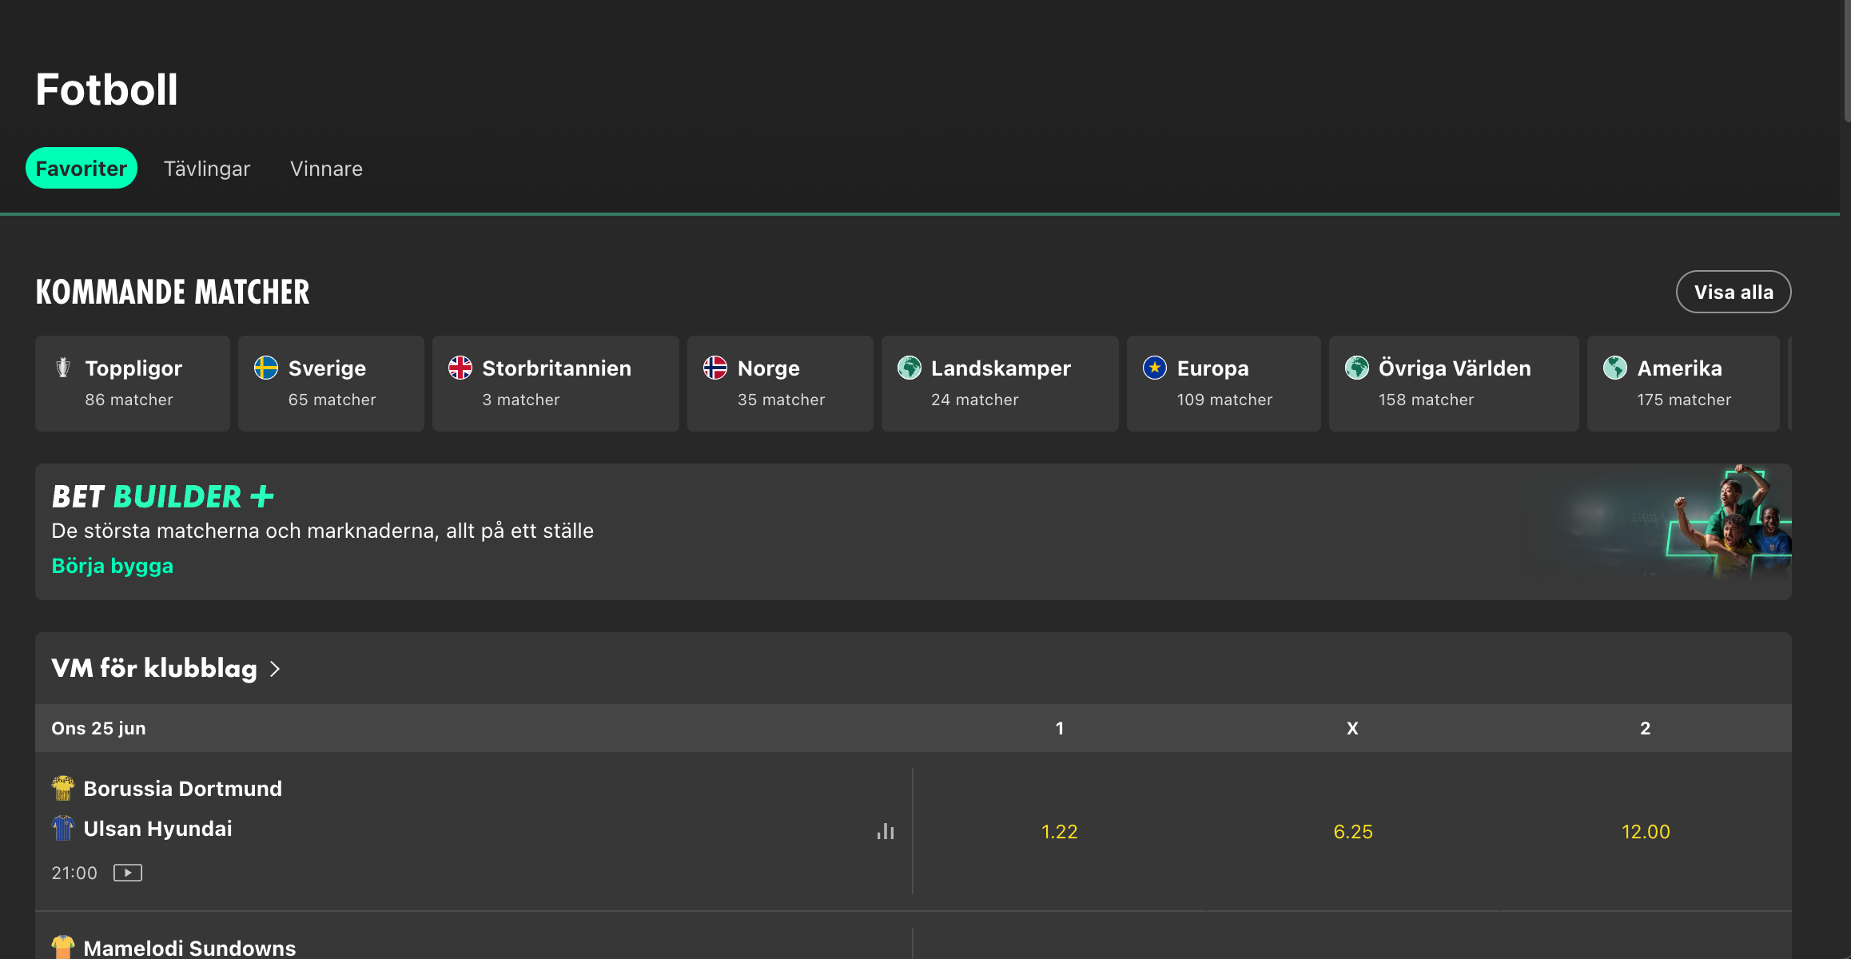Click the Landskamper globe icon
The height and width of the screenshot is (959, 1851).
[910, 368]
